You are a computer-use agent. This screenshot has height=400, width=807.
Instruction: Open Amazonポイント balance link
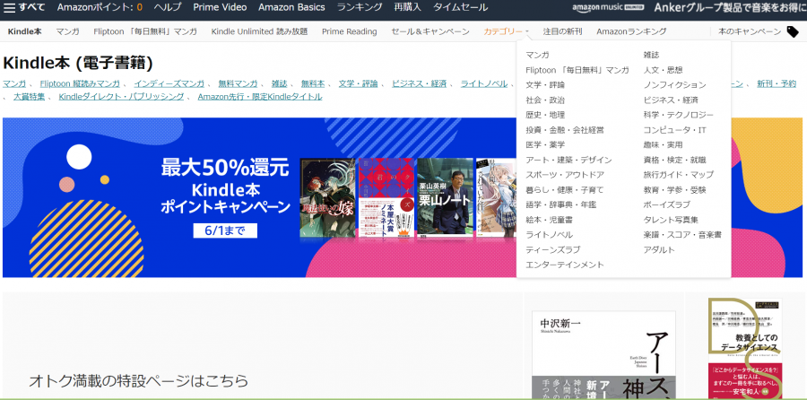[100, 7]
